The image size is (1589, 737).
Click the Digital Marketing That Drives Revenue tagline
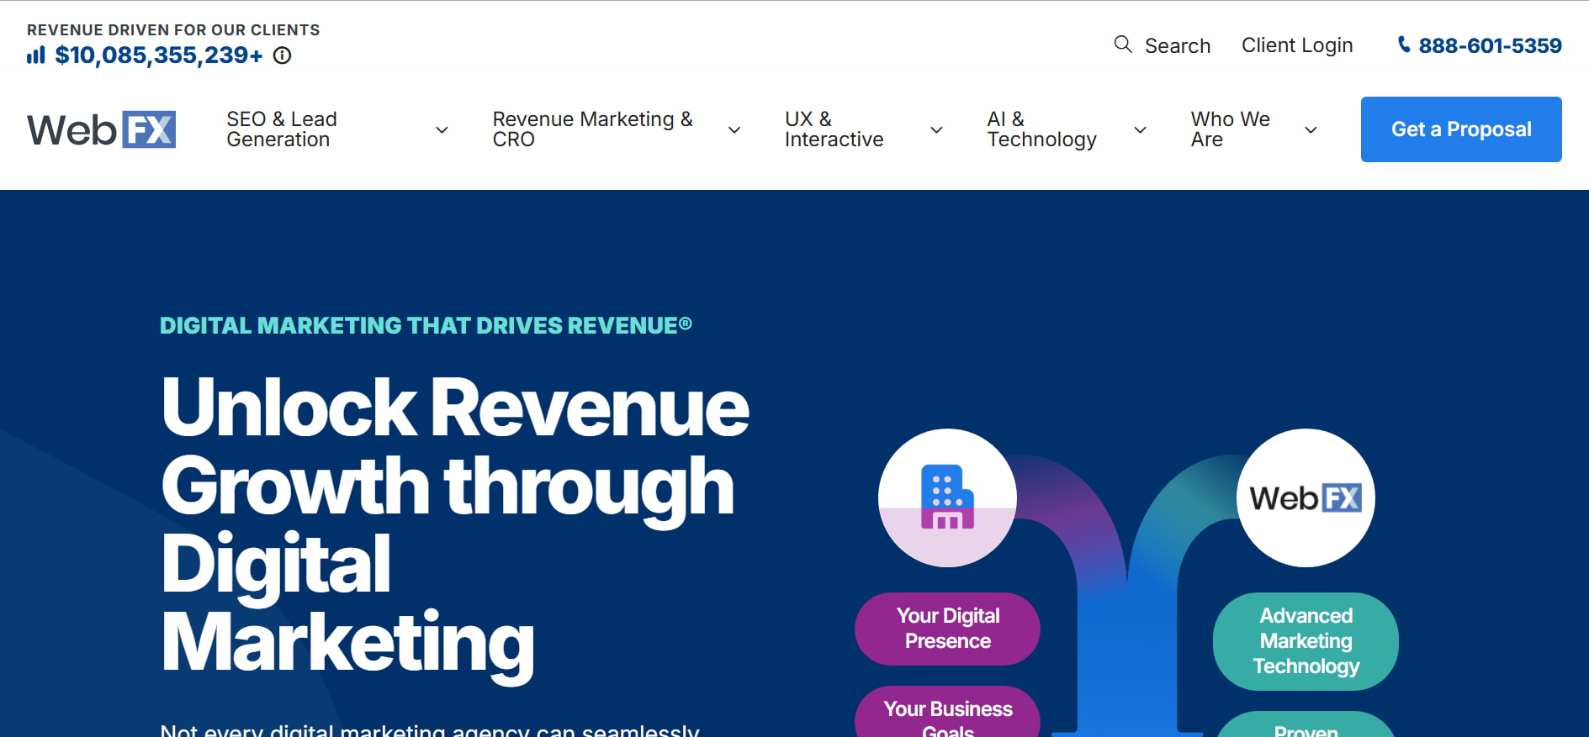tap(426, 325)
